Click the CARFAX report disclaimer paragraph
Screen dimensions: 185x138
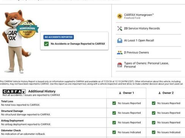[x=92, y=83]
